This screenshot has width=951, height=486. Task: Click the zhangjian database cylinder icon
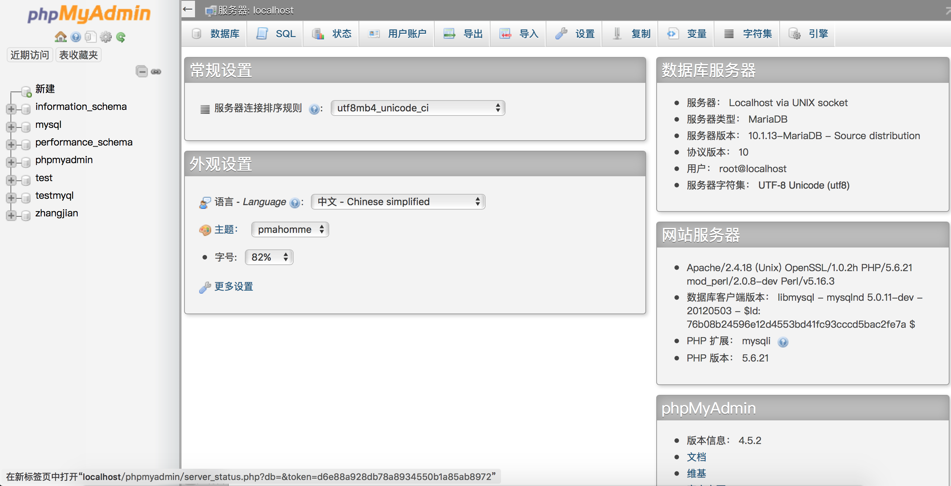(x=26, y=216)
